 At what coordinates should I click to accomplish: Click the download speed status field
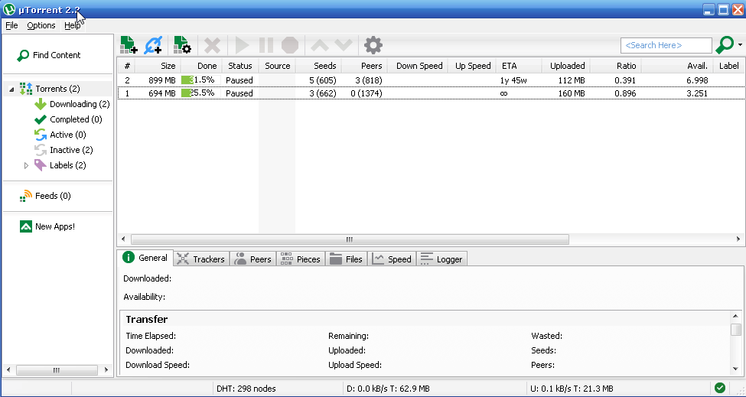coord(388,389)
